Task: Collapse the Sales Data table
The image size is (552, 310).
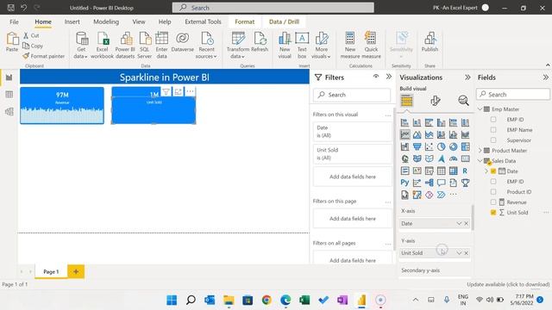Action: point(480,161)
